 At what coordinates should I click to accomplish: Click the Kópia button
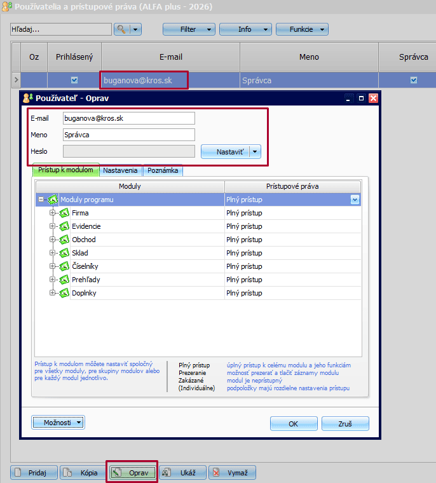click(x=83, y=473)
